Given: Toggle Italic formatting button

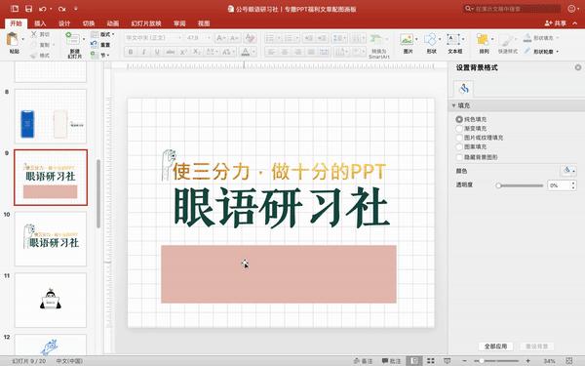Looking at the screenshot, I should click(x=143, y=52).
